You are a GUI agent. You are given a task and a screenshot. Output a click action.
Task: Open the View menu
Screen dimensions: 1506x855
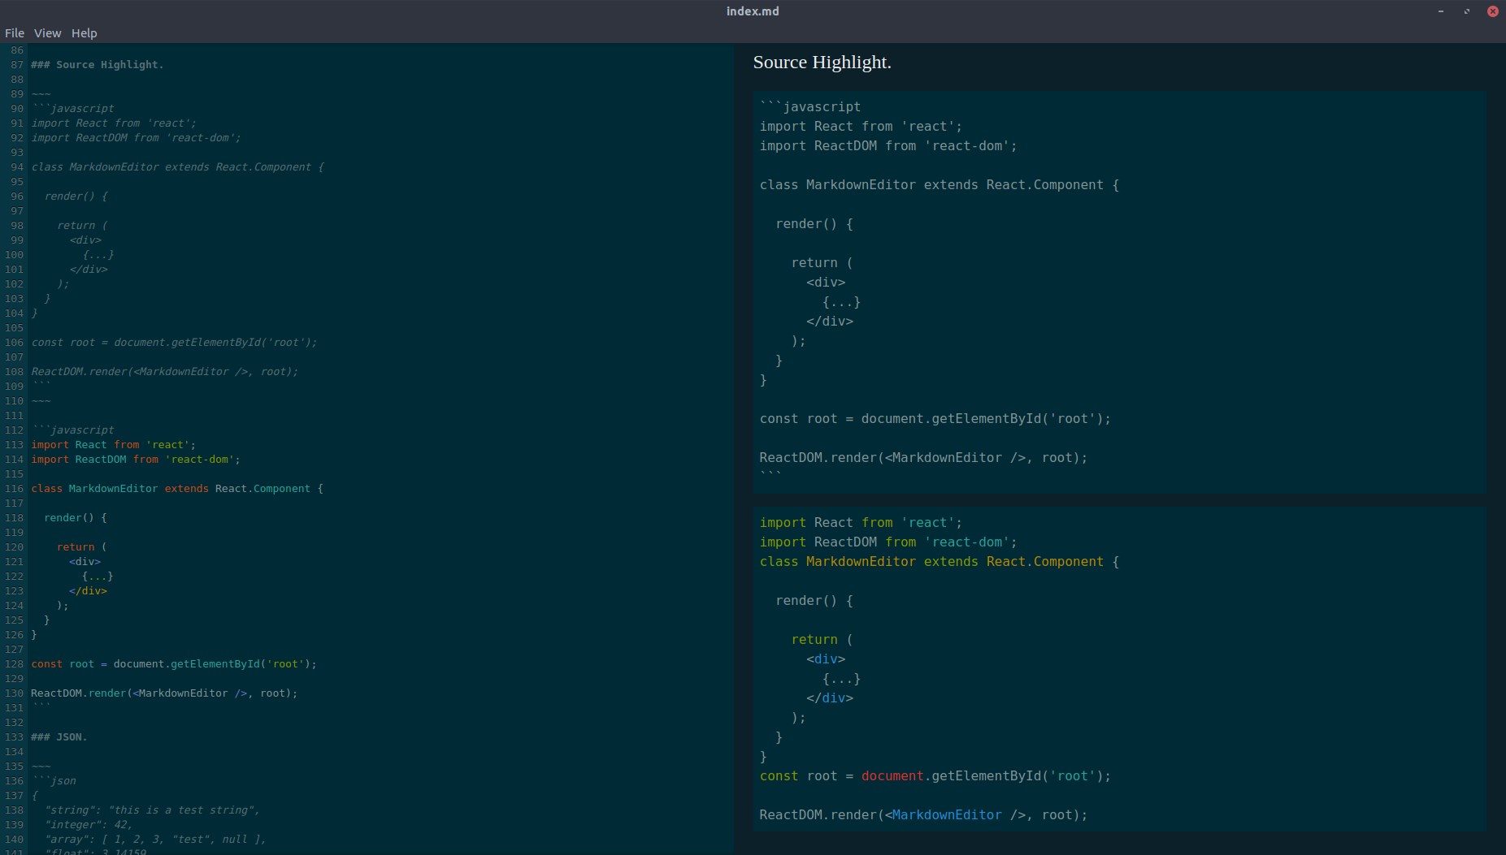47,33
